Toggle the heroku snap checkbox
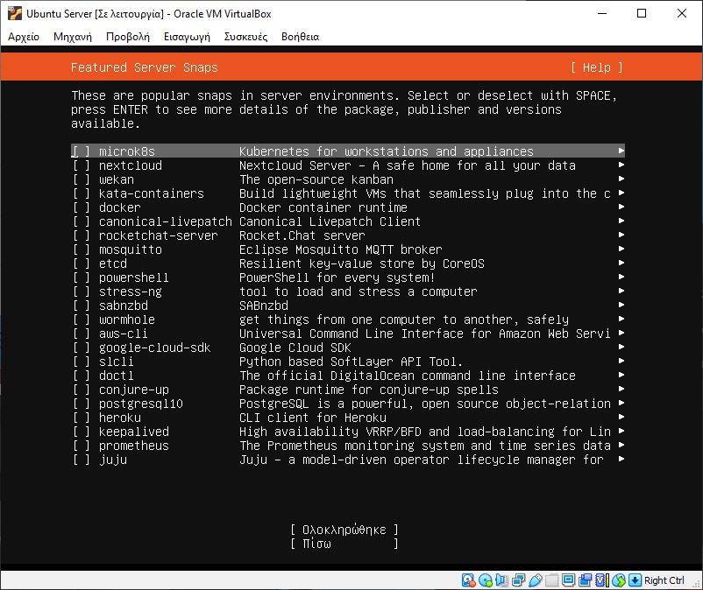 pyautogui.click(x=82, y=418)
